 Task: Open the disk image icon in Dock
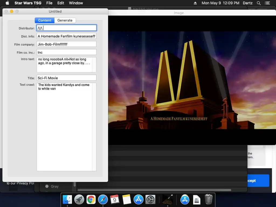click(x=196, y=200)
